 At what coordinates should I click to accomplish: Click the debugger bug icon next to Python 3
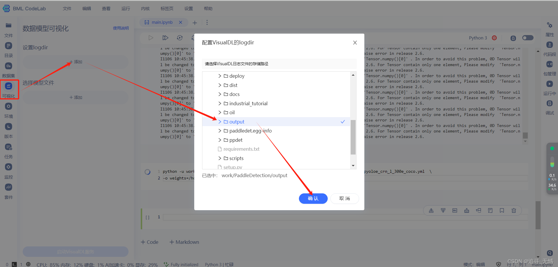click(x=513, y=38)
